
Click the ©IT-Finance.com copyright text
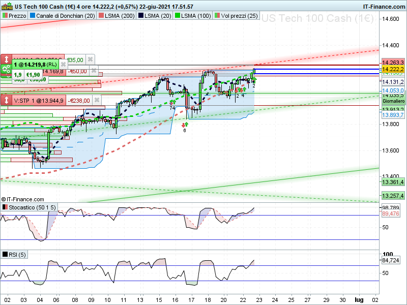22,199
